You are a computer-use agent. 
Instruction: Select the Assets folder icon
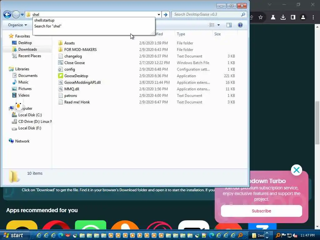(x=60, y=43)
